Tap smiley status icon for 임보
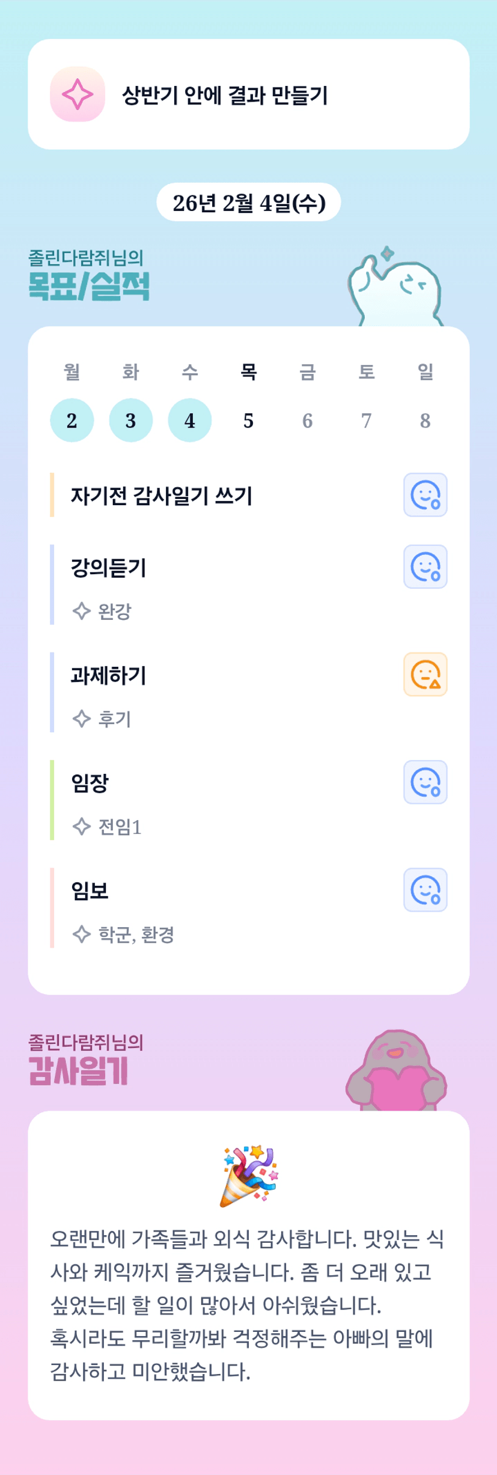This screenshot has height=1475, width=497. (x=425, y=889)
